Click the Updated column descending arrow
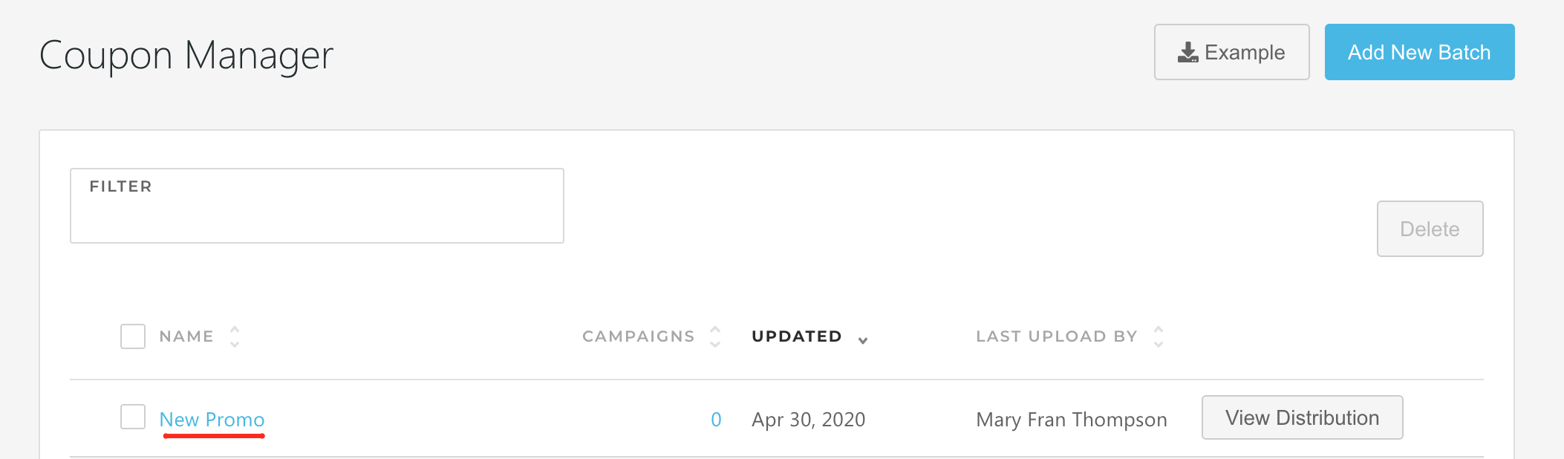Image resolution: width=1564 pixels, height=459 pixels. point(863,340)
